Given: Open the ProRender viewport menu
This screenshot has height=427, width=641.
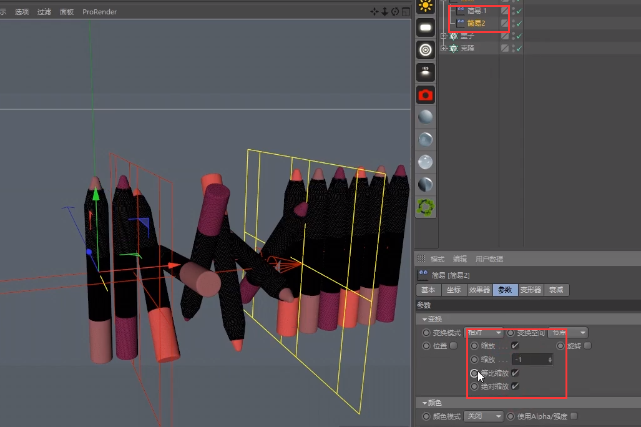Looking at the screenshot, I should point(99,12).
